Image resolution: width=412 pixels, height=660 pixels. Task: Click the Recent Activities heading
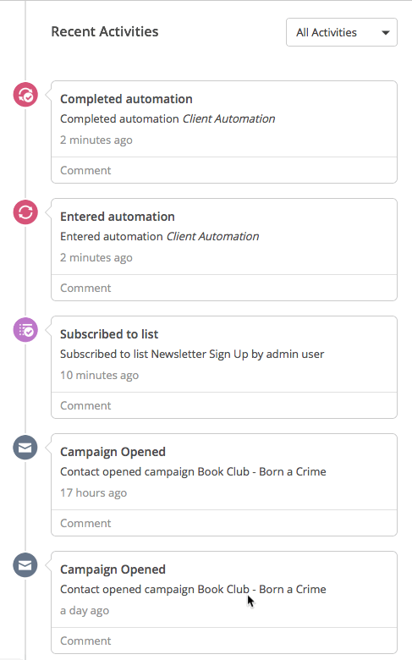(x=105, y=31)
